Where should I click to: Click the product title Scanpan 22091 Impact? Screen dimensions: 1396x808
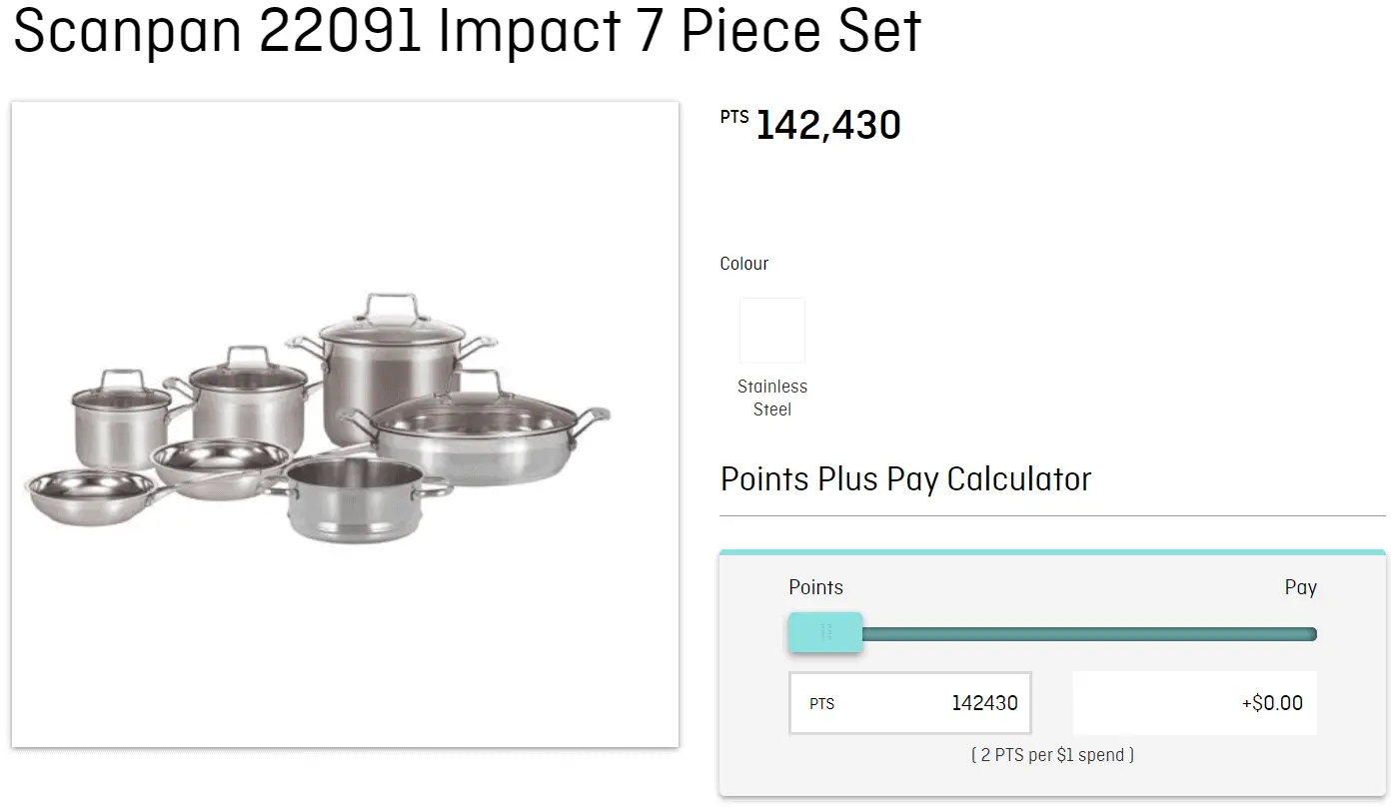468,30
